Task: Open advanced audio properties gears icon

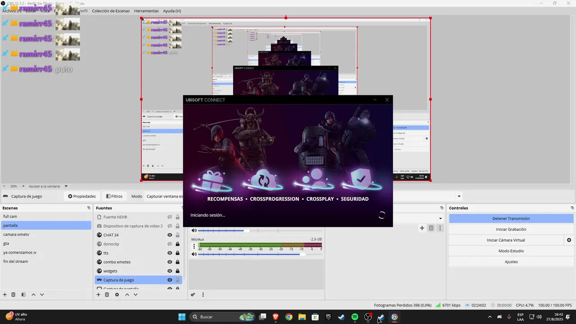Action: [x=193, y=295]
